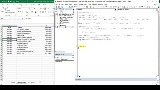Viewport: 160px width, 90px height.
Task: Close the Properties - Array1 pane
Action: click(73, 54)
